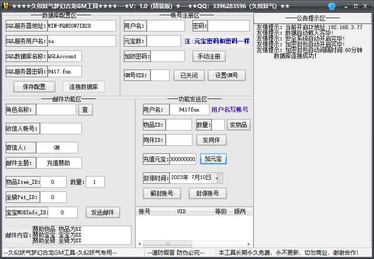Sort the list by UID column header

182,211
